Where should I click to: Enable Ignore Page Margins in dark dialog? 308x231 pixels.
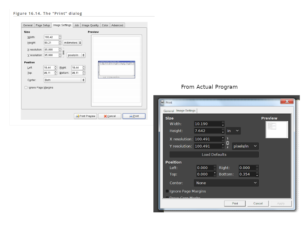click(167, 191)
